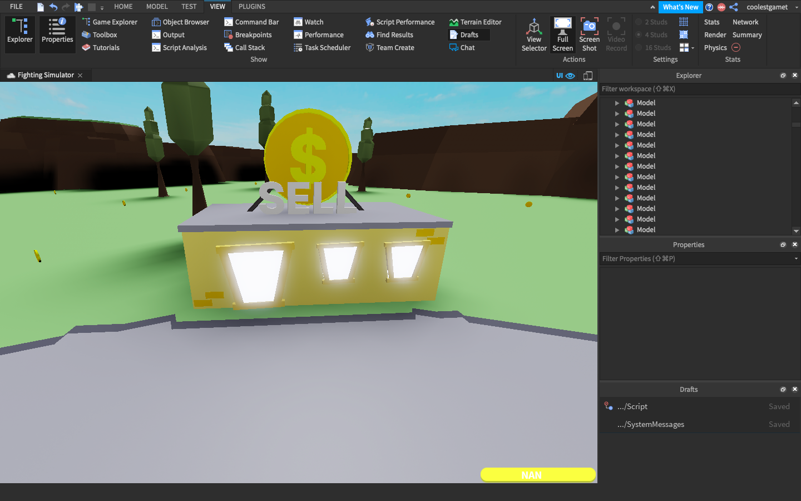Open the FILE menu
The image size is (801, 501).
point(16,7)
